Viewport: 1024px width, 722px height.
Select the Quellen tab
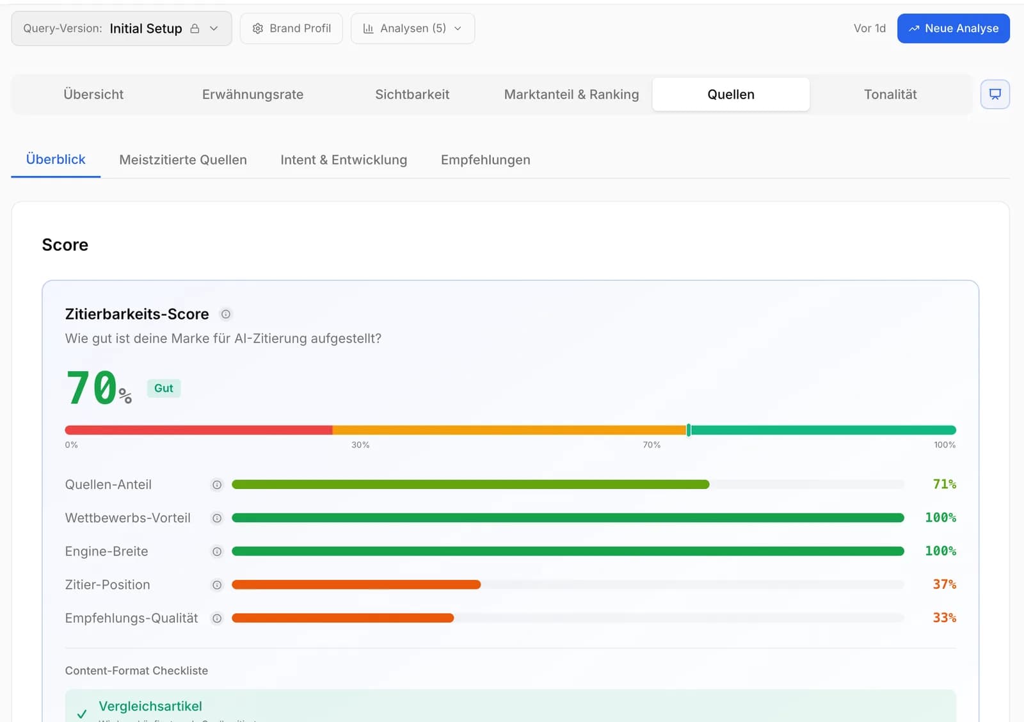[731, 95]
